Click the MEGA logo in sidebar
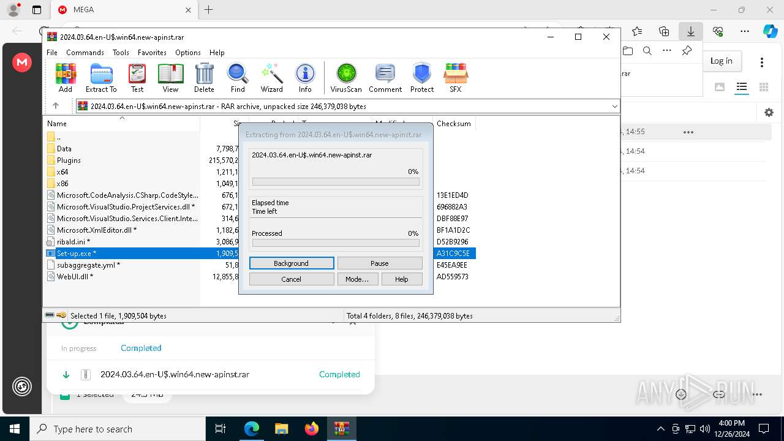This screenshot has width=784, height=441. point(22,62)
